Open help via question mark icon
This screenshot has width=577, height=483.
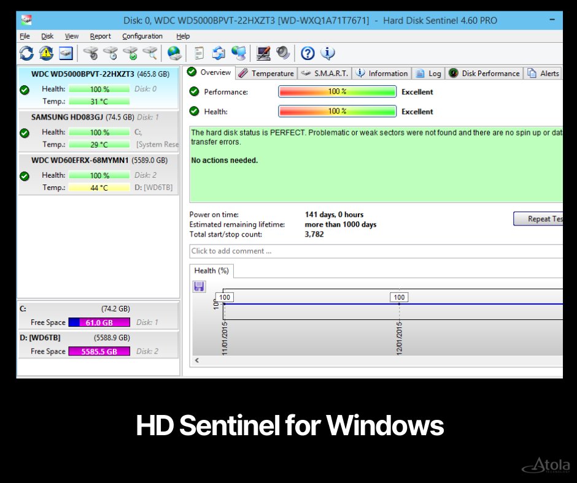point(308,53)
